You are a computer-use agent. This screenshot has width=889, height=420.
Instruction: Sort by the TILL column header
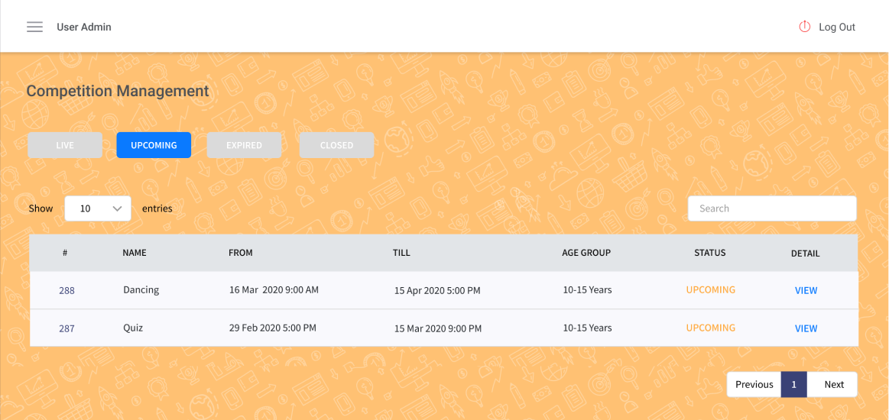click(x=401, y=253)
